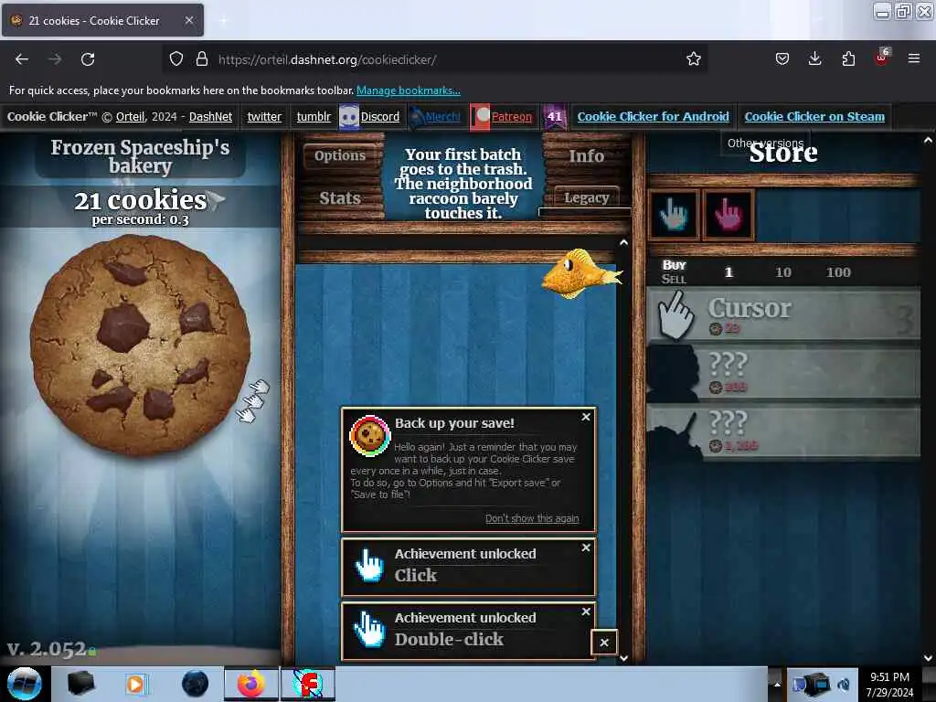936x702 pixels.
Task: Bookmark this page with star icon
Action: (x=693, y=59)
